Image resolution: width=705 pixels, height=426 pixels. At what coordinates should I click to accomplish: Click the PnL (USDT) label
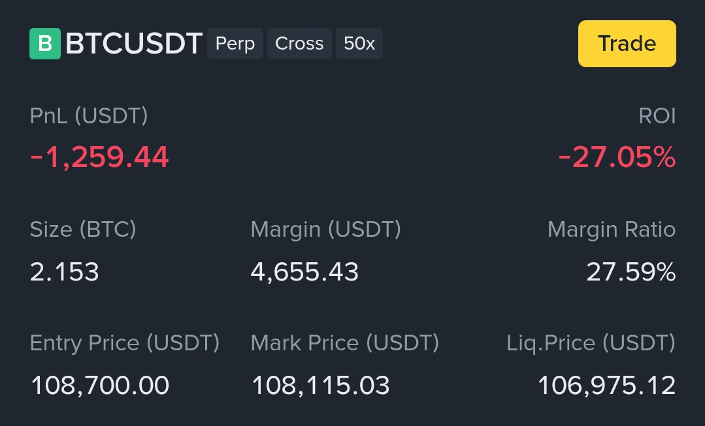[x=89, y=116]
